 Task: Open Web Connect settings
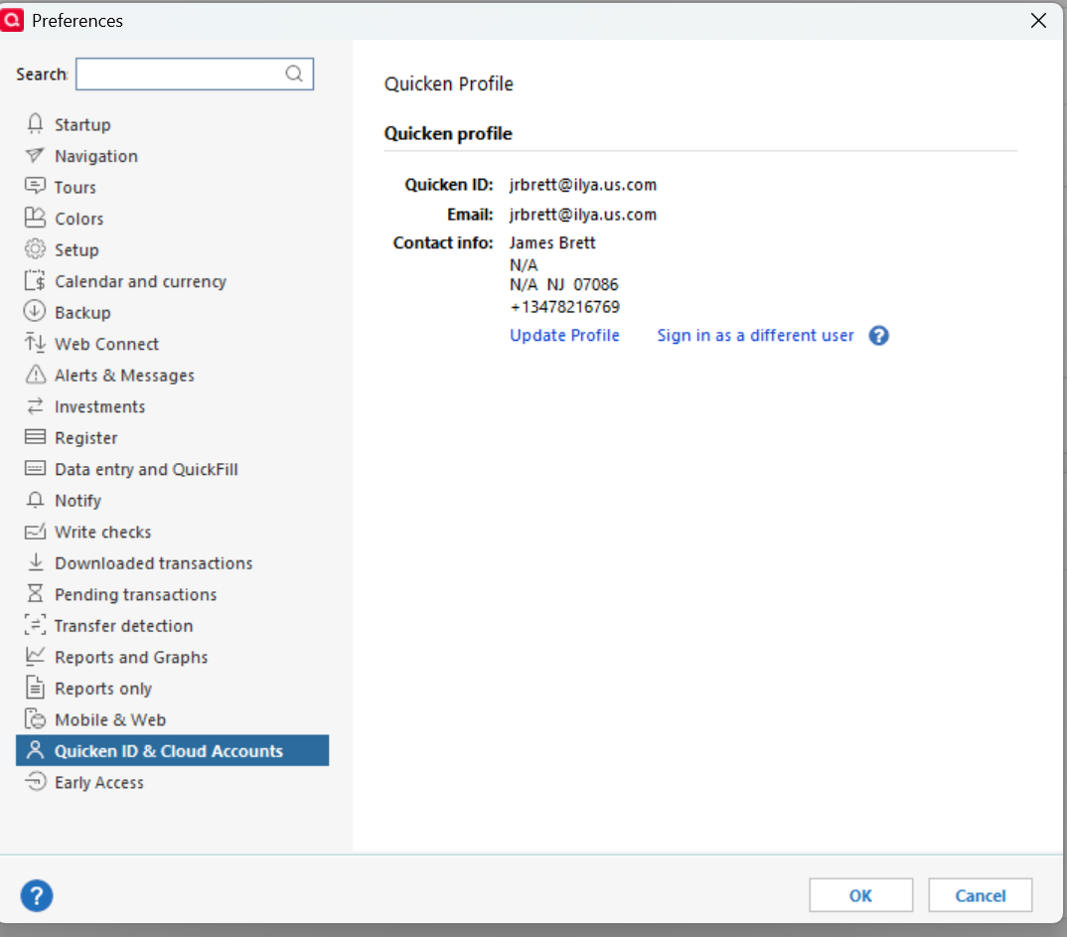click(106, 344)
